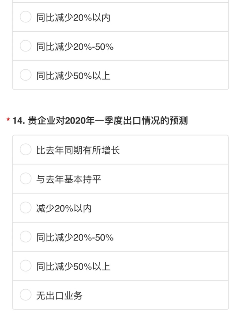Click the 同比减少20%以内 label text in the upper list
241x318 pixels.
click(x=73, y=18)
